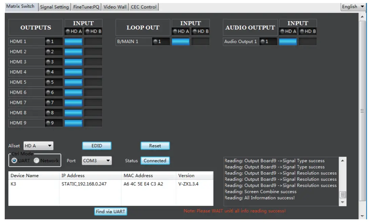Open the Video Wall tab
The image size is (369, 223).
[115, 6]
